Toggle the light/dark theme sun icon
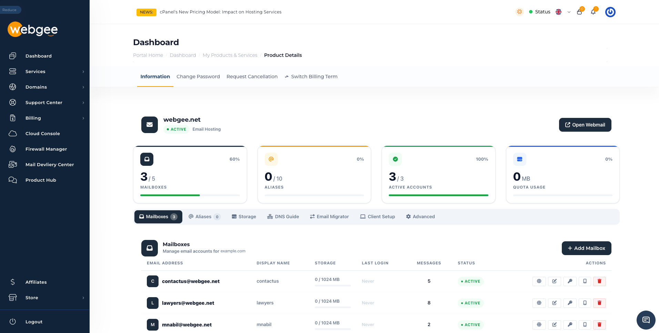 click(519, 12)
